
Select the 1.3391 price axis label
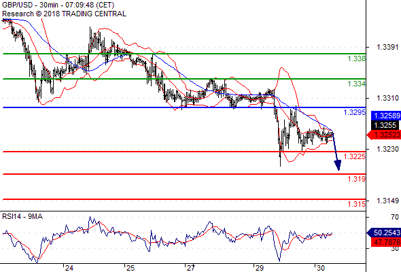click(387, 47)
